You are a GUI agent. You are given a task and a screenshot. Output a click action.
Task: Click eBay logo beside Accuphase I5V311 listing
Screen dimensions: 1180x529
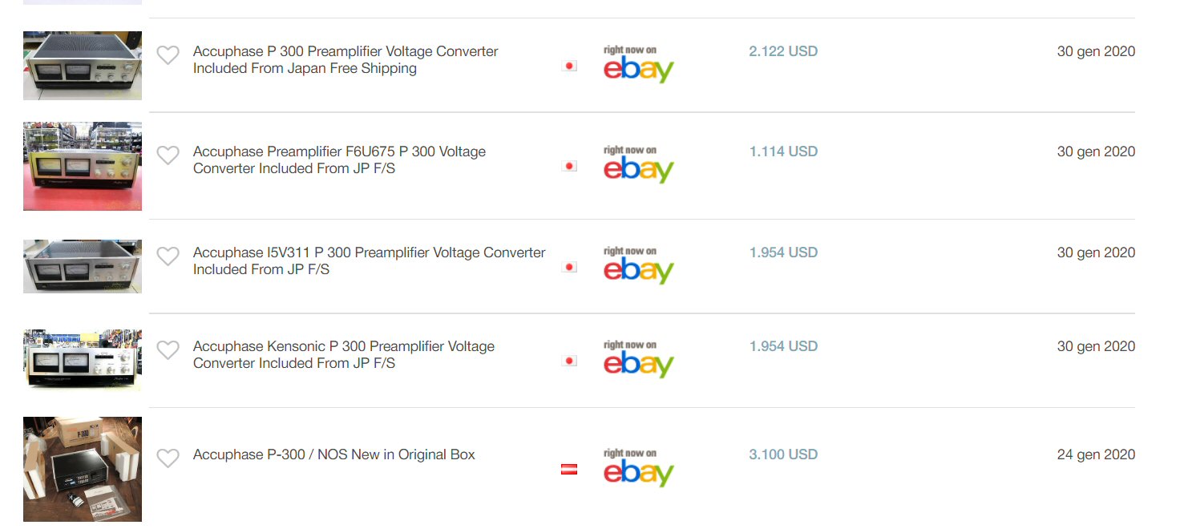pos(638,265)
